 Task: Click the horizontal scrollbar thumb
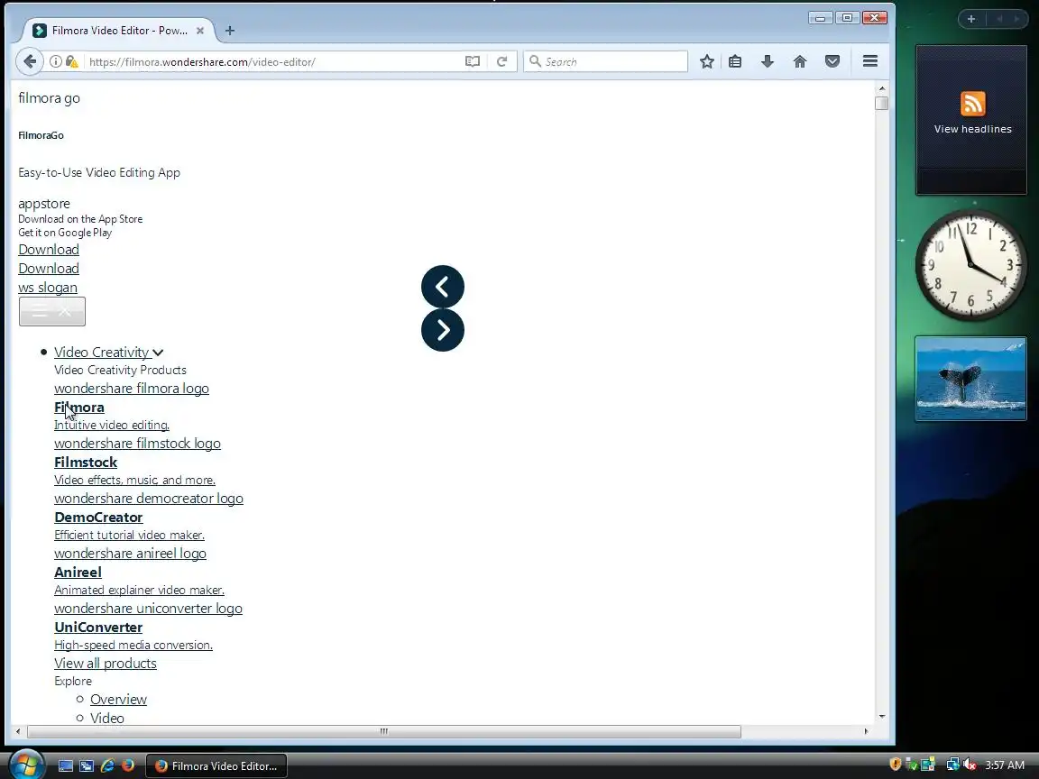coord(383,731)
